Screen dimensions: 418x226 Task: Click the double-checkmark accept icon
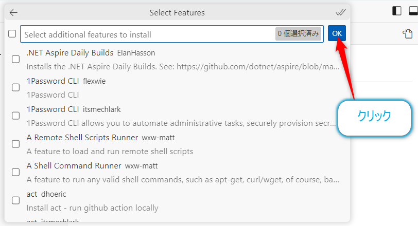coord(340,12)
